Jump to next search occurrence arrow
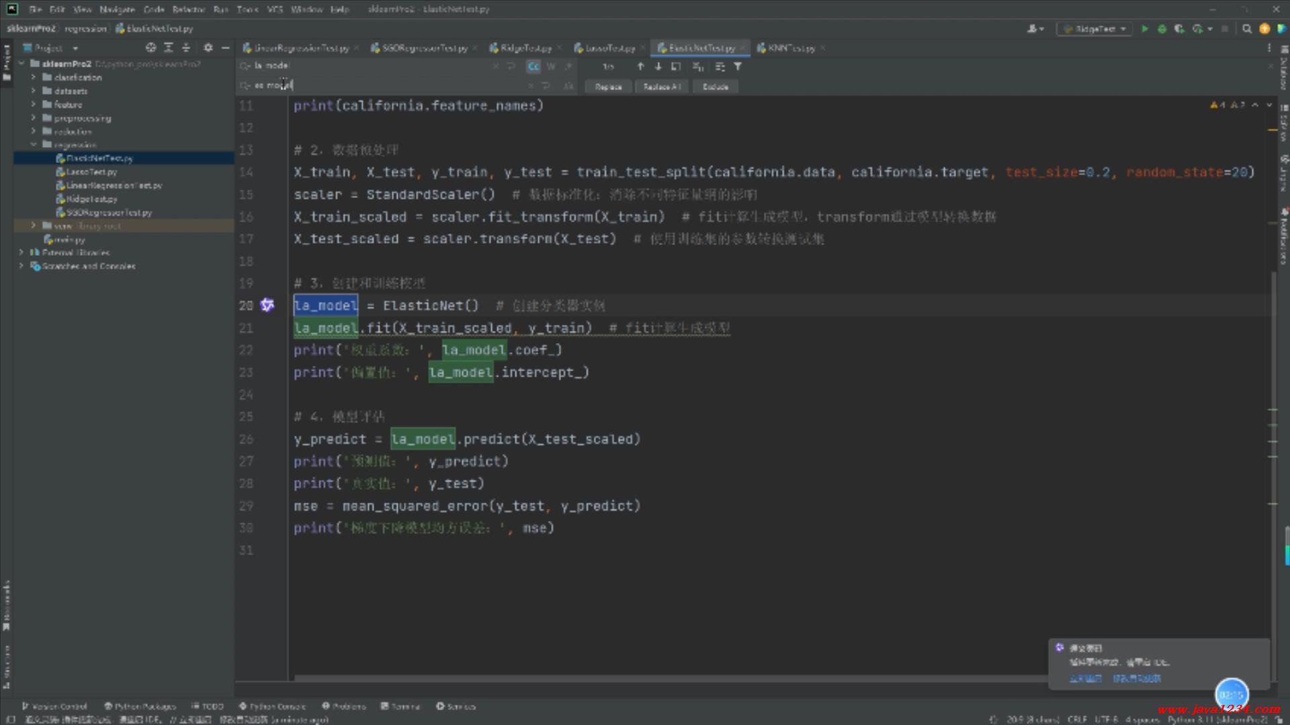The width and height of the screenshot is (1290, 725). click(x=658, y=66)
